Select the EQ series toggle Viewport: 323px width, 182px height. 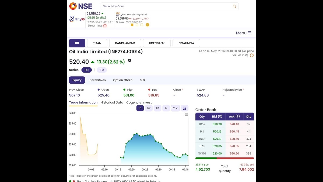pyautogui.click(x=87, y=70)
